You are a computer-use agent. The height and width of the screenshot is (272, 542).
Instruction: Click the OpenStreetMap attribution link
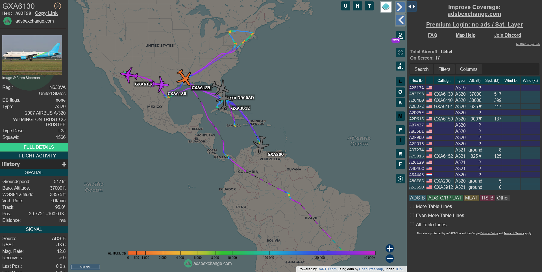point(371,269)
